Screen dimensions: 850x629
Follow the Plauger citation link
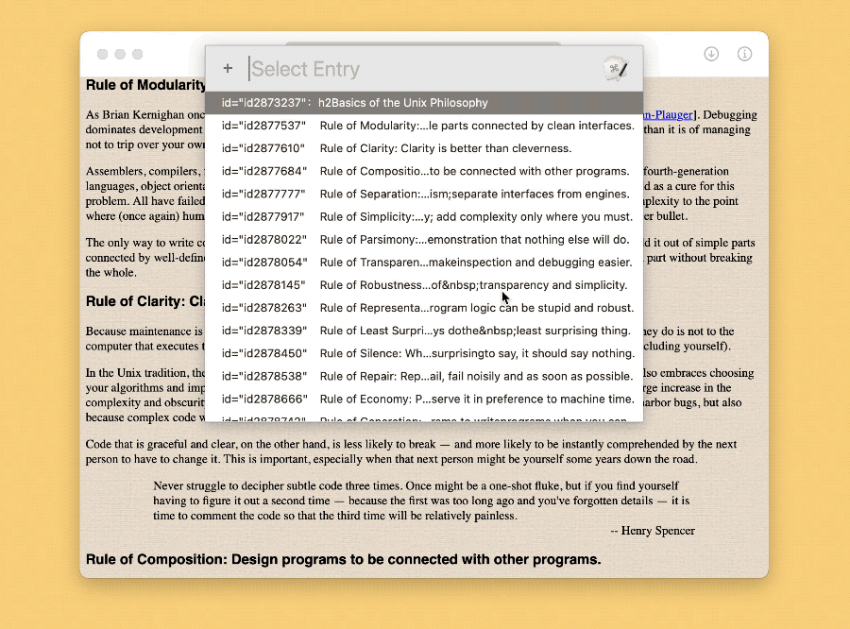click(668, 115)
